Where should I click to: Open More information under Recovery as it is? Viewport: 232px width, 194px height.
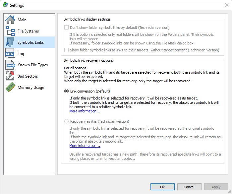pos(85,146)
